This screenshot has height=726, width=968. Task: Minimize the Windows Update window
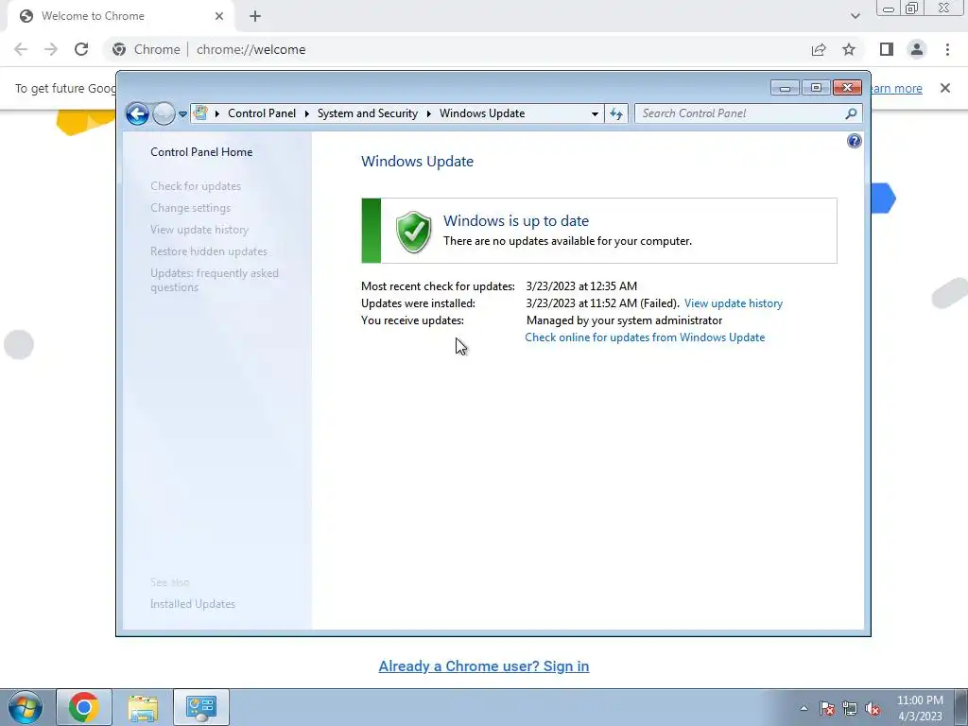tap(785, 88)
